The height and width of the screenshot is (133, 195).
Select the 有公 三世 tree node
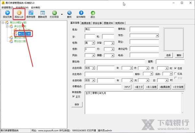click(24, 34)
